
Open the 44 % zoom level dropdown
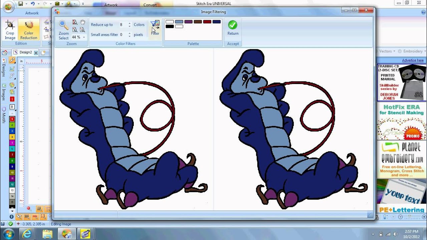(x=84, y=37)
